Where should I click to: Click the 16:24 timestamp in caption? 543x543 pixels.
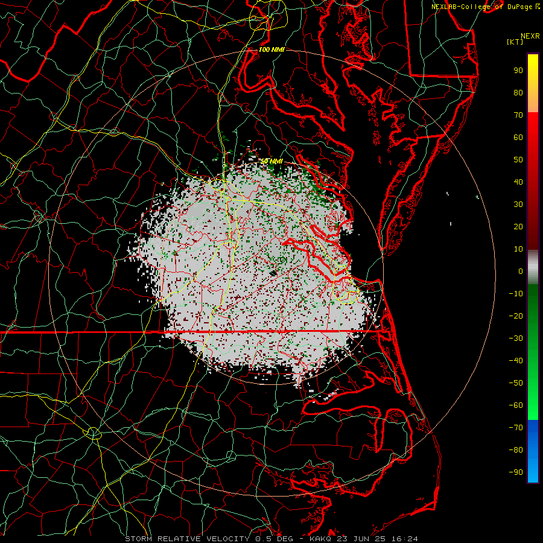405,539
